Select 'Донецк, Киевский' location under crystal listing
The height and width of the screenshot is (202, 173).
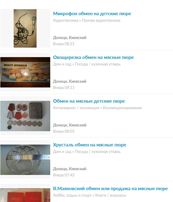[x=70, y=169]
